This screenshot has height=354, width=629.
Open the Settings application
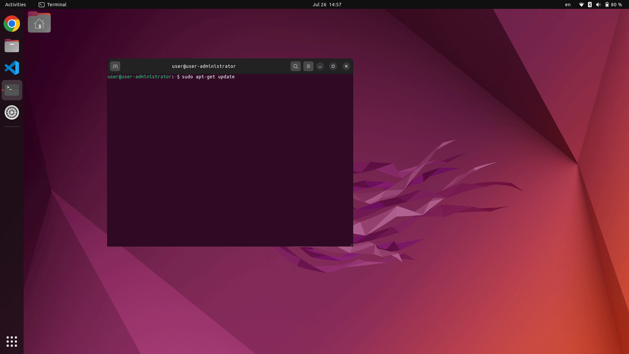pos(11,112)
